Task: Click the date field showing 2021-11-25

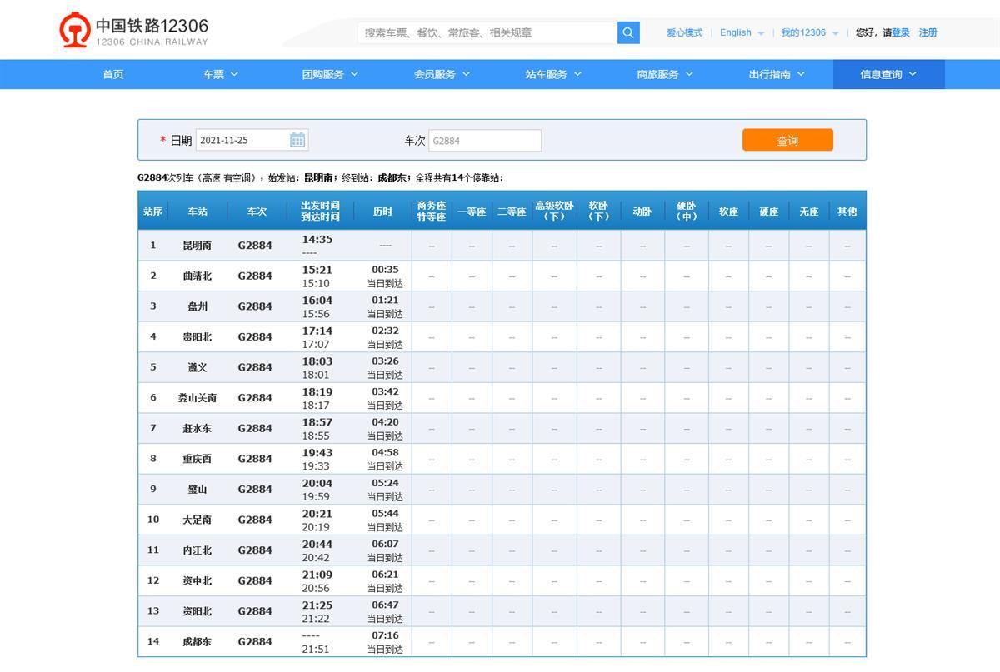Action: point(252,140)
